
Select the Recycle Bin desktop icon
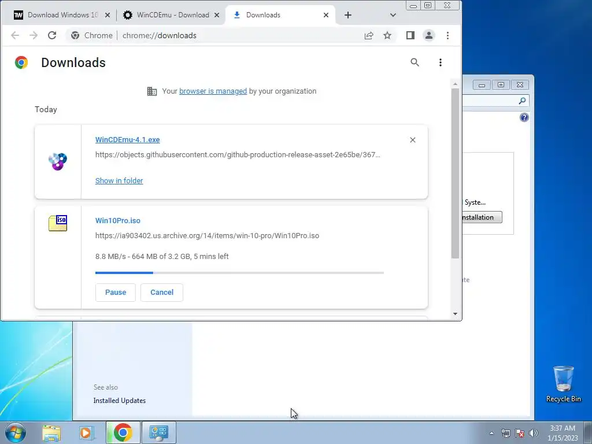point(563,384)
